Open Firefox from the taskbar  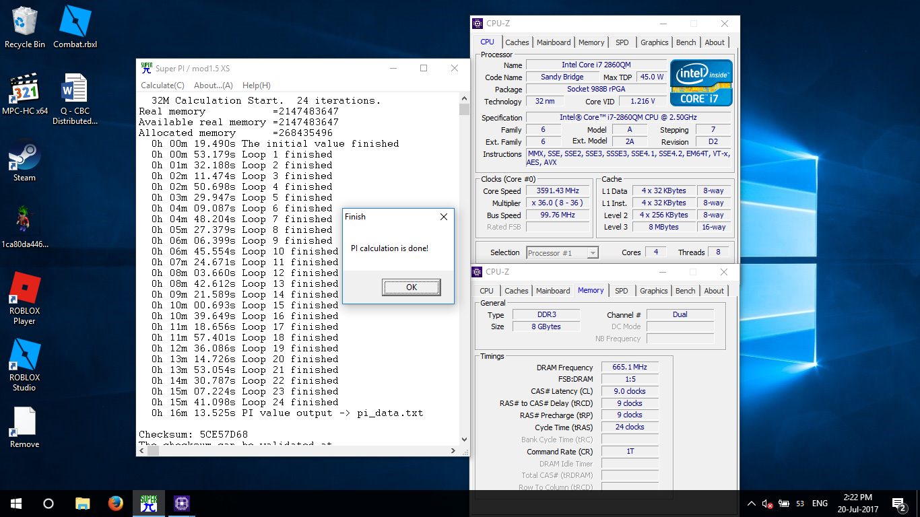(115, 504)
